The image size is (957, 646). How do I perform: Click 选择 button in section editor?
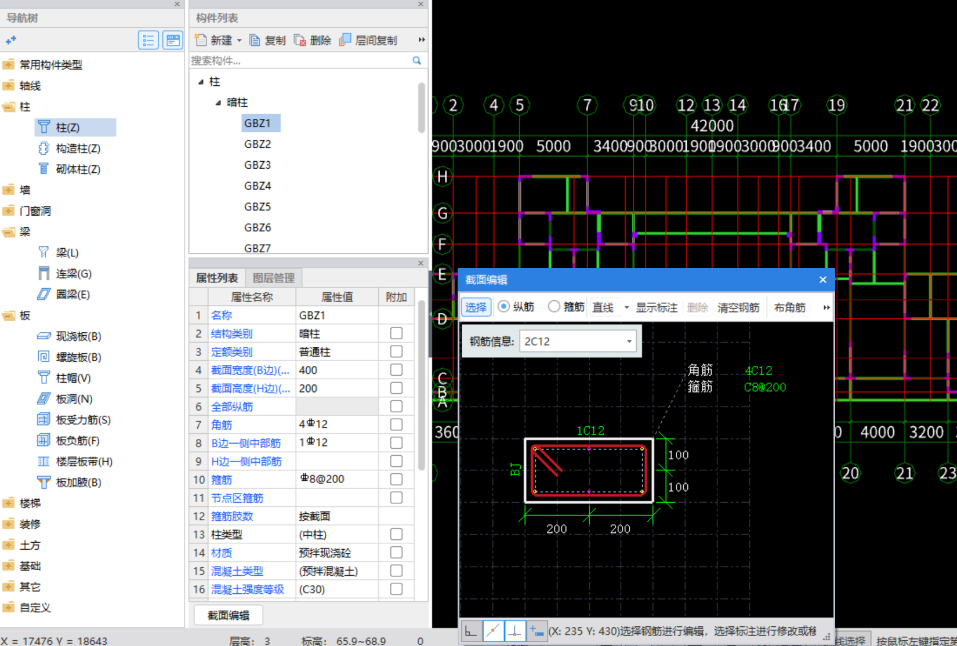476,307
